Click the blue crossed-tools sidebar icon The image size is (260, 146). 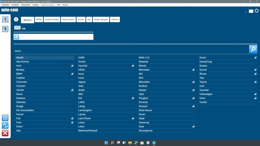[5, 118]
